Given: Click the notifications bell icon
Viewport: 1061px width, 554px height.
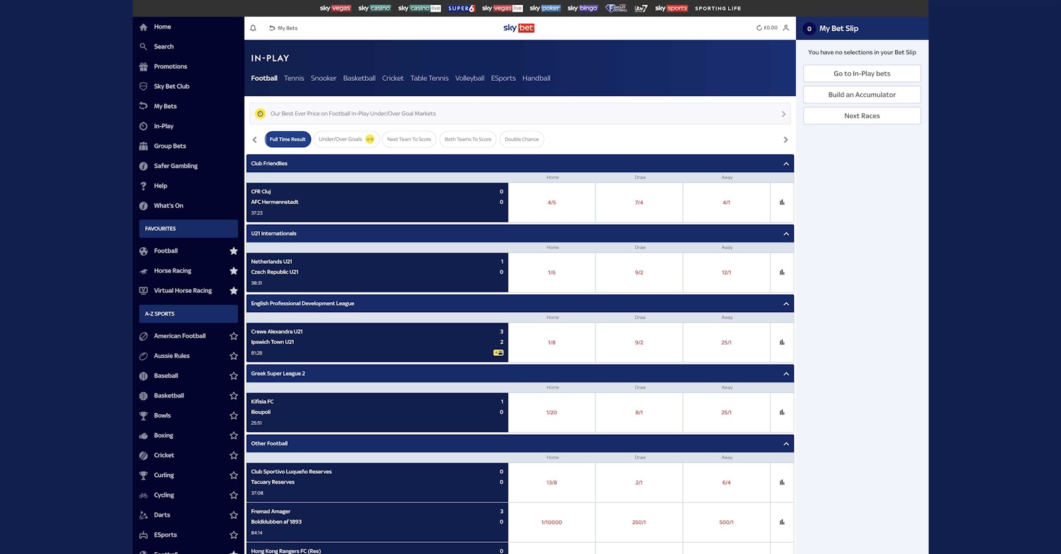Looking at the screenshot, I should (x=253, y=28).
